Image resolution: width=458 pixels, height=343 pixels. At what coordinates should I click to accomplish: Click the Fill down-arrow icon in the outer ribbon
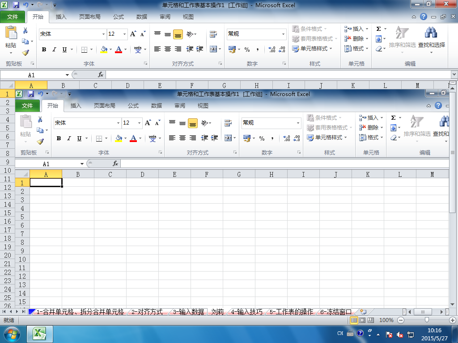pyautogui.click(x=378, y=39)
